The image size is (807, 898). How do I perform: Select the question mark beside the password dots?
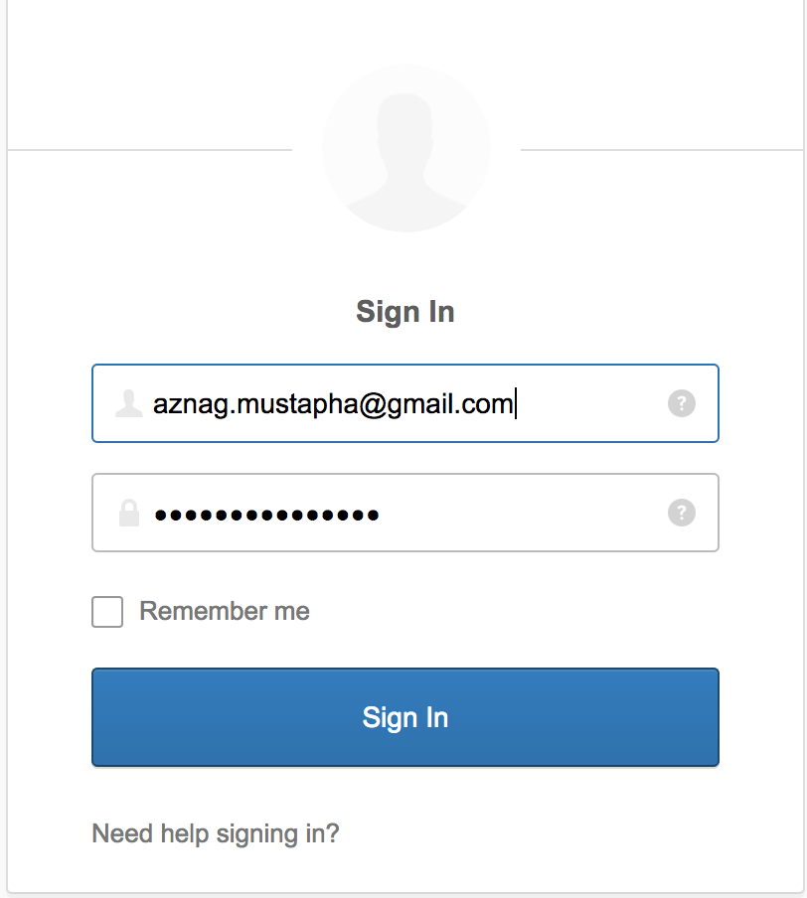coord(682,512)
